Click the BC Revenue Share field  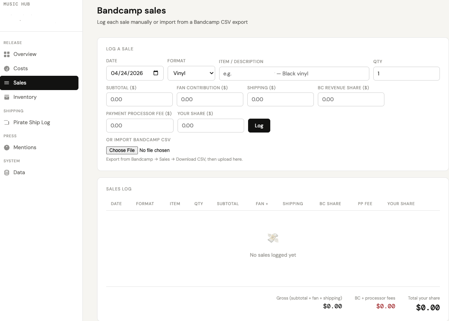click(x=351, y=99)
